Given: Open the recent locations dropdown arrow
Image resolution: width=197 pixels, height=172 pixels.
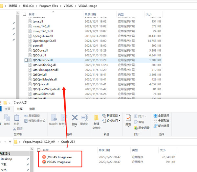Looking at the screenshot, I should pos(5,142).
